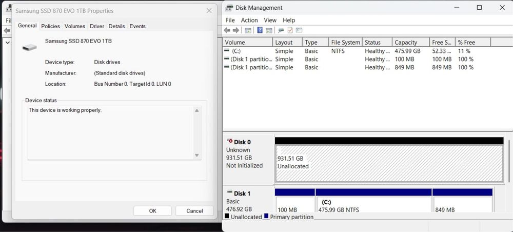Viewport: 513px width, 232px height.
Task: Click the NTFS file system cell
Action: 338,51
